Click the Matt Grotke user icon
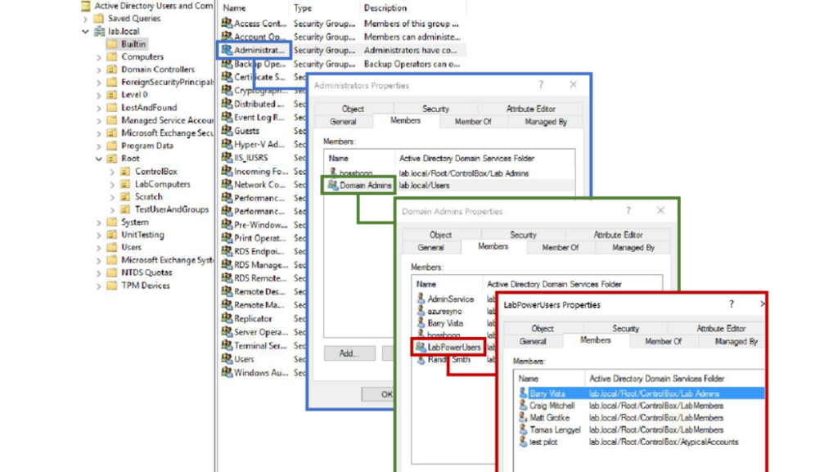This screenshot has height=472, width=838. 523,417
